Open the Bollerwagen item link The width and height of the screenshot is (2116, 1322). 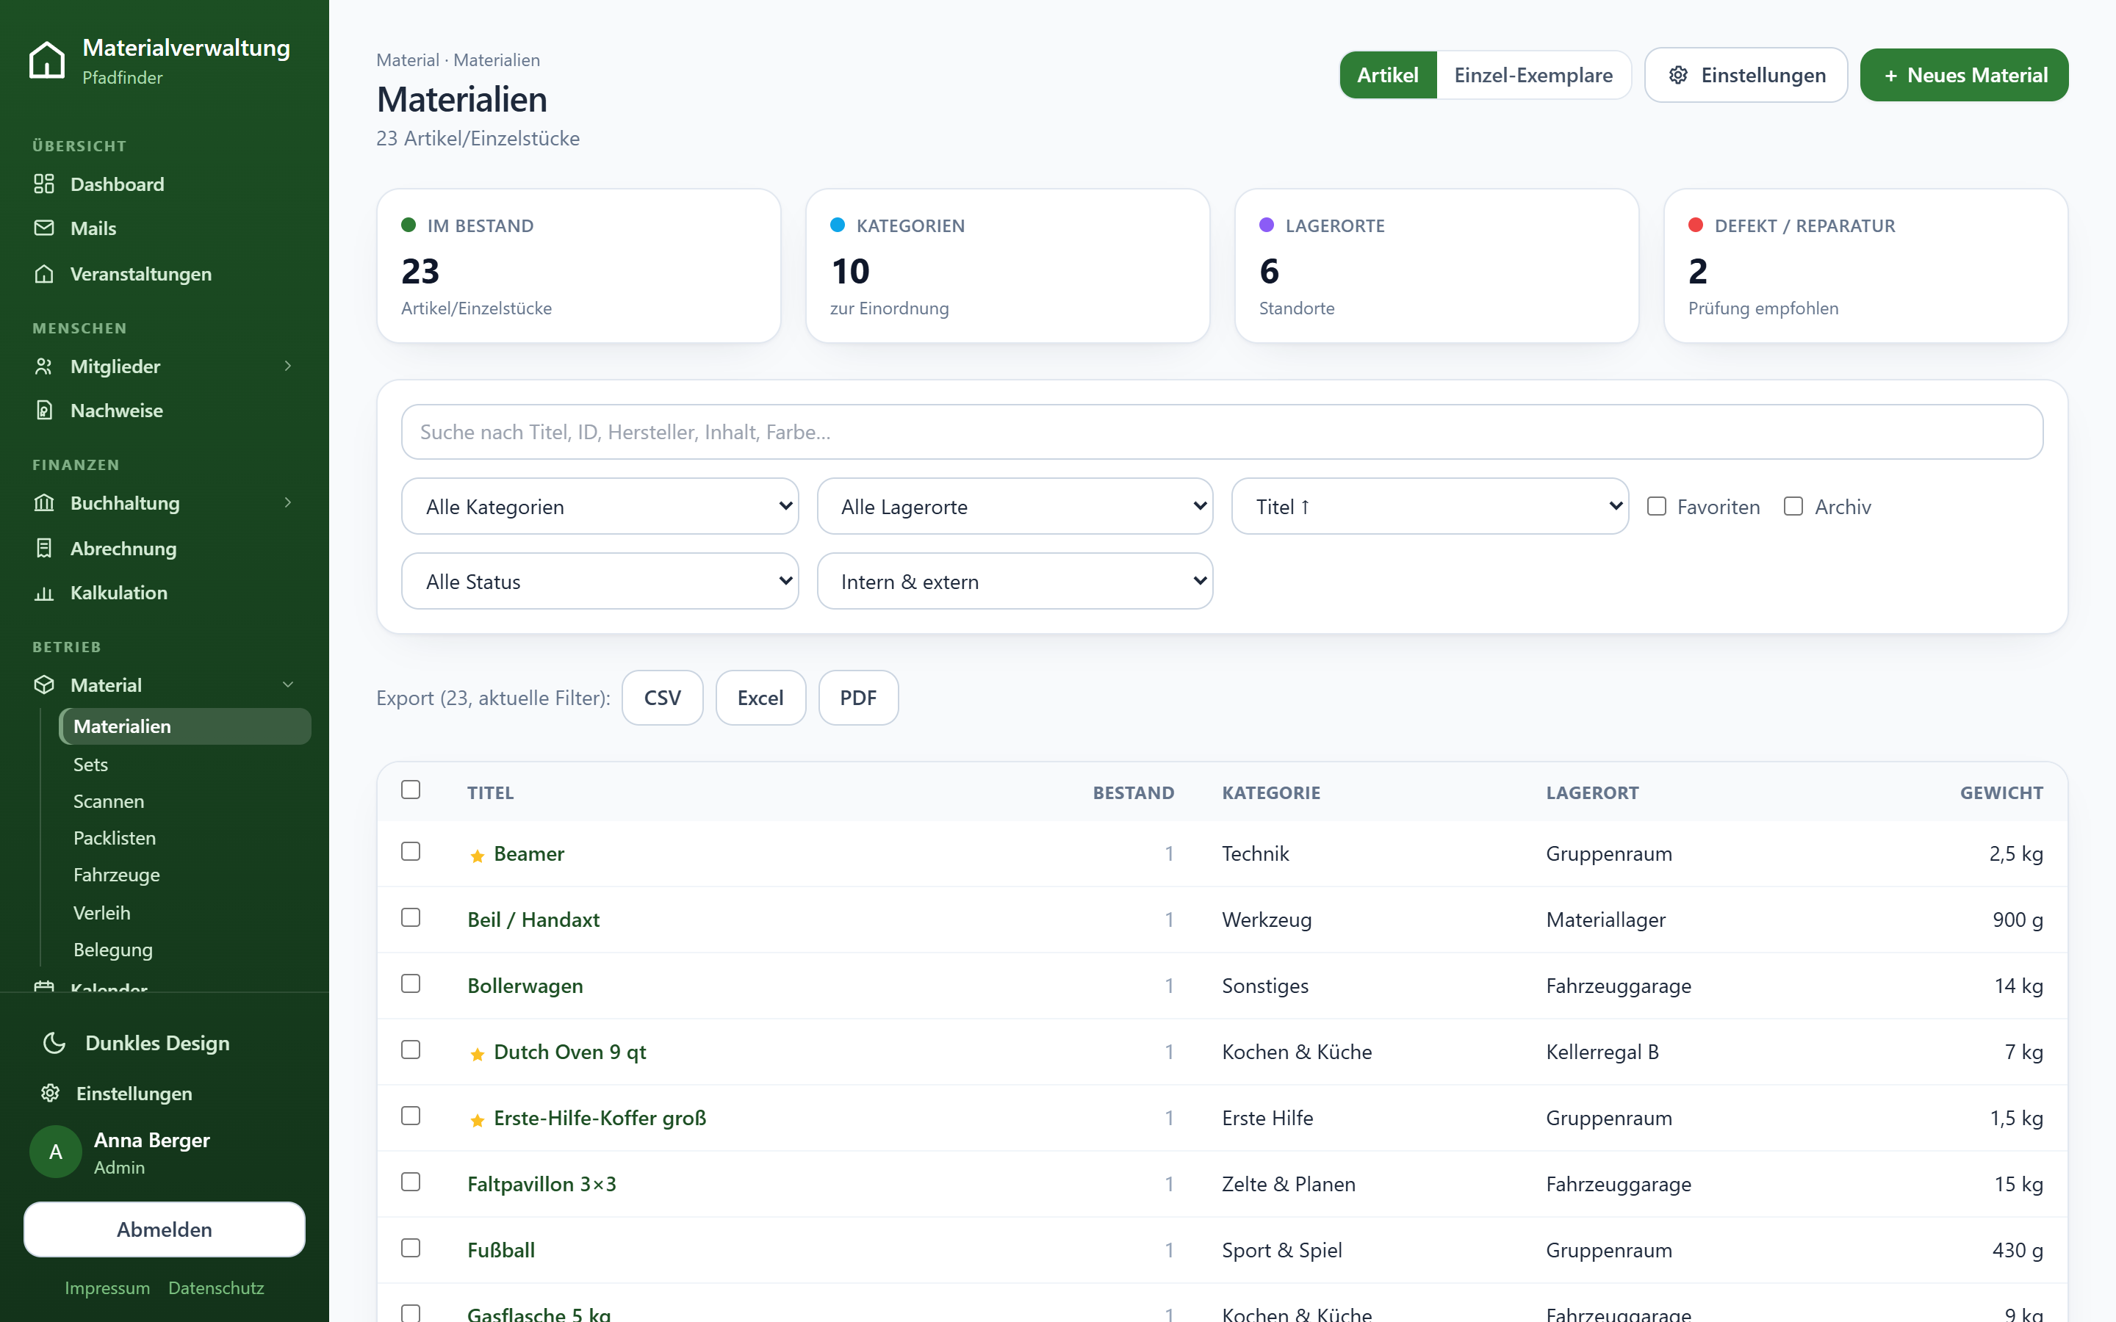(525, 986)
